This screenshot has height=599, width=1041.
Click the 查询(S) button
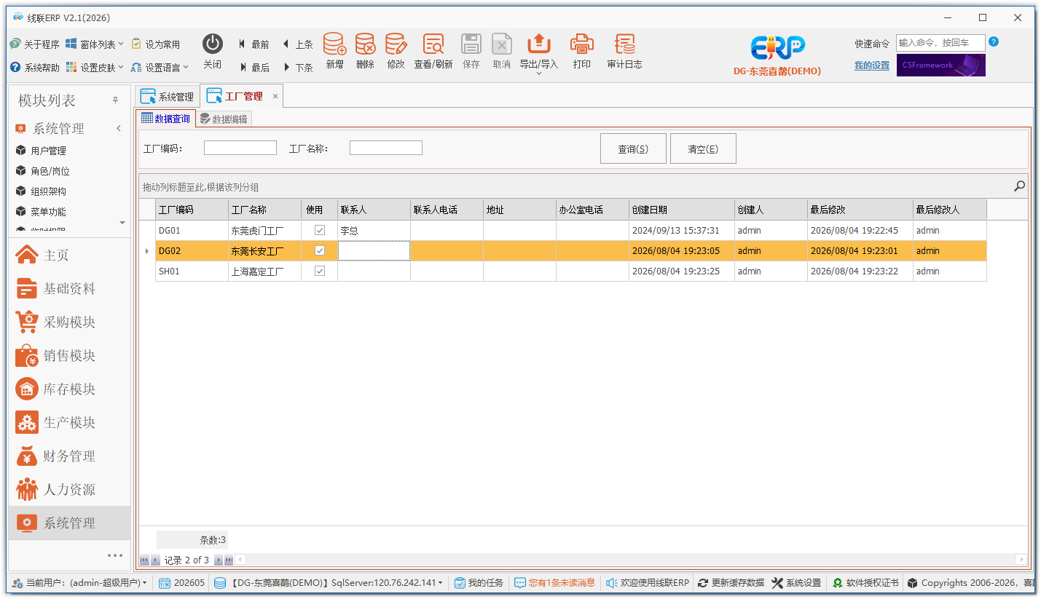pyautogui.click(x=633, y=148)
